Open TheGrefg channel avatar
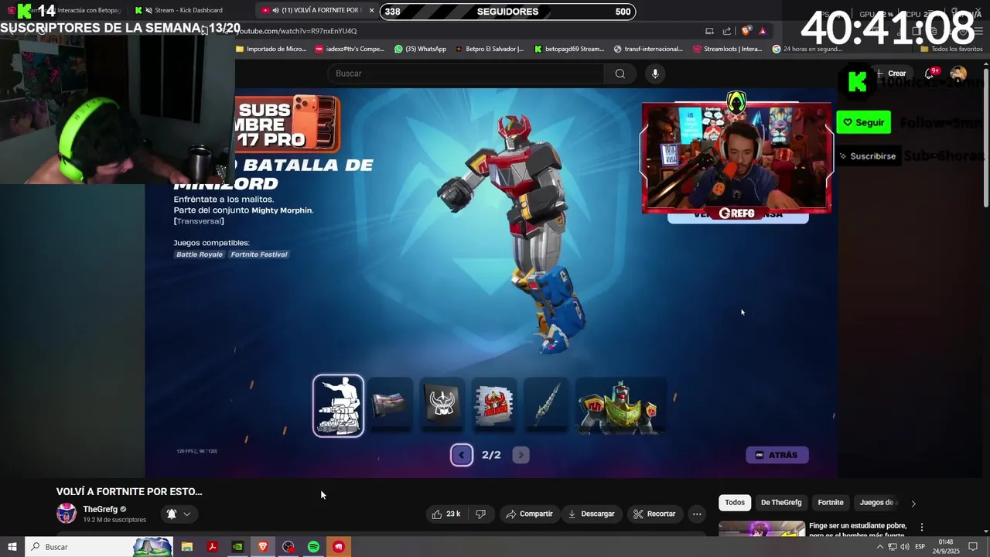Viewport: 990px width, 557px height. coord(67,513)
